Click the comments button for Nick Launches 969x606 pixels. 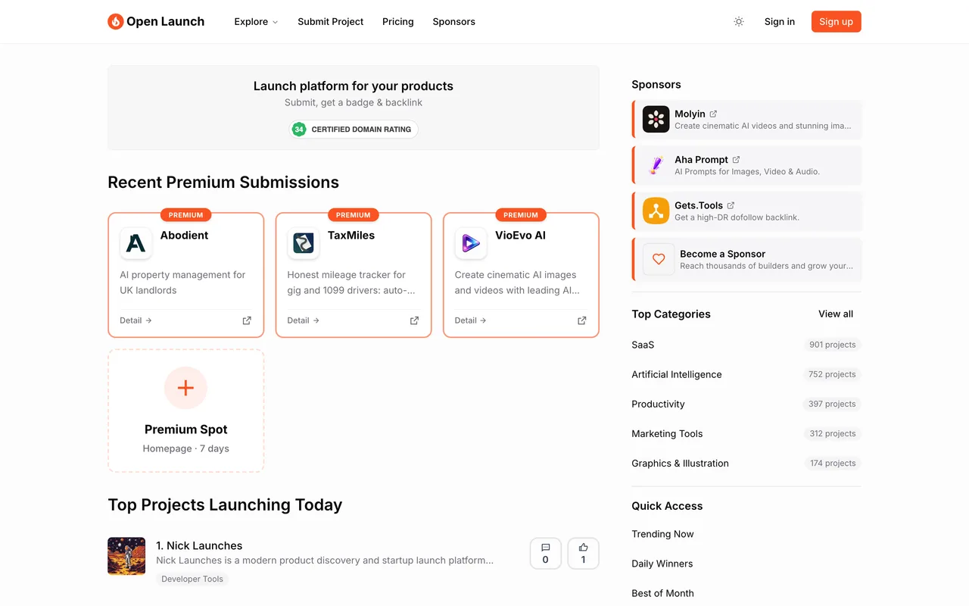pyautogui.click(x=545, y=554)
